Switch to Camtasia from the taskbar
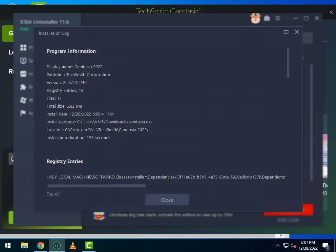 tap(89, 245)
